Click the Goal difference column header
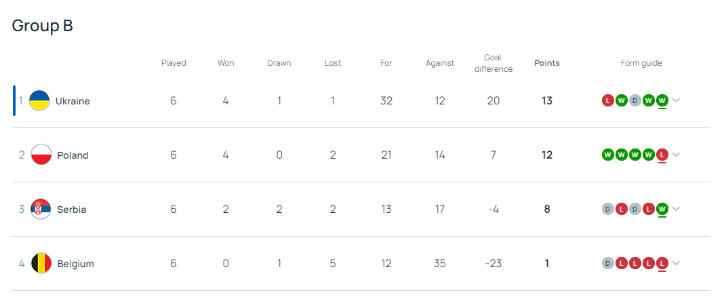This screenshot has height=299, width=724. [494, 63]
